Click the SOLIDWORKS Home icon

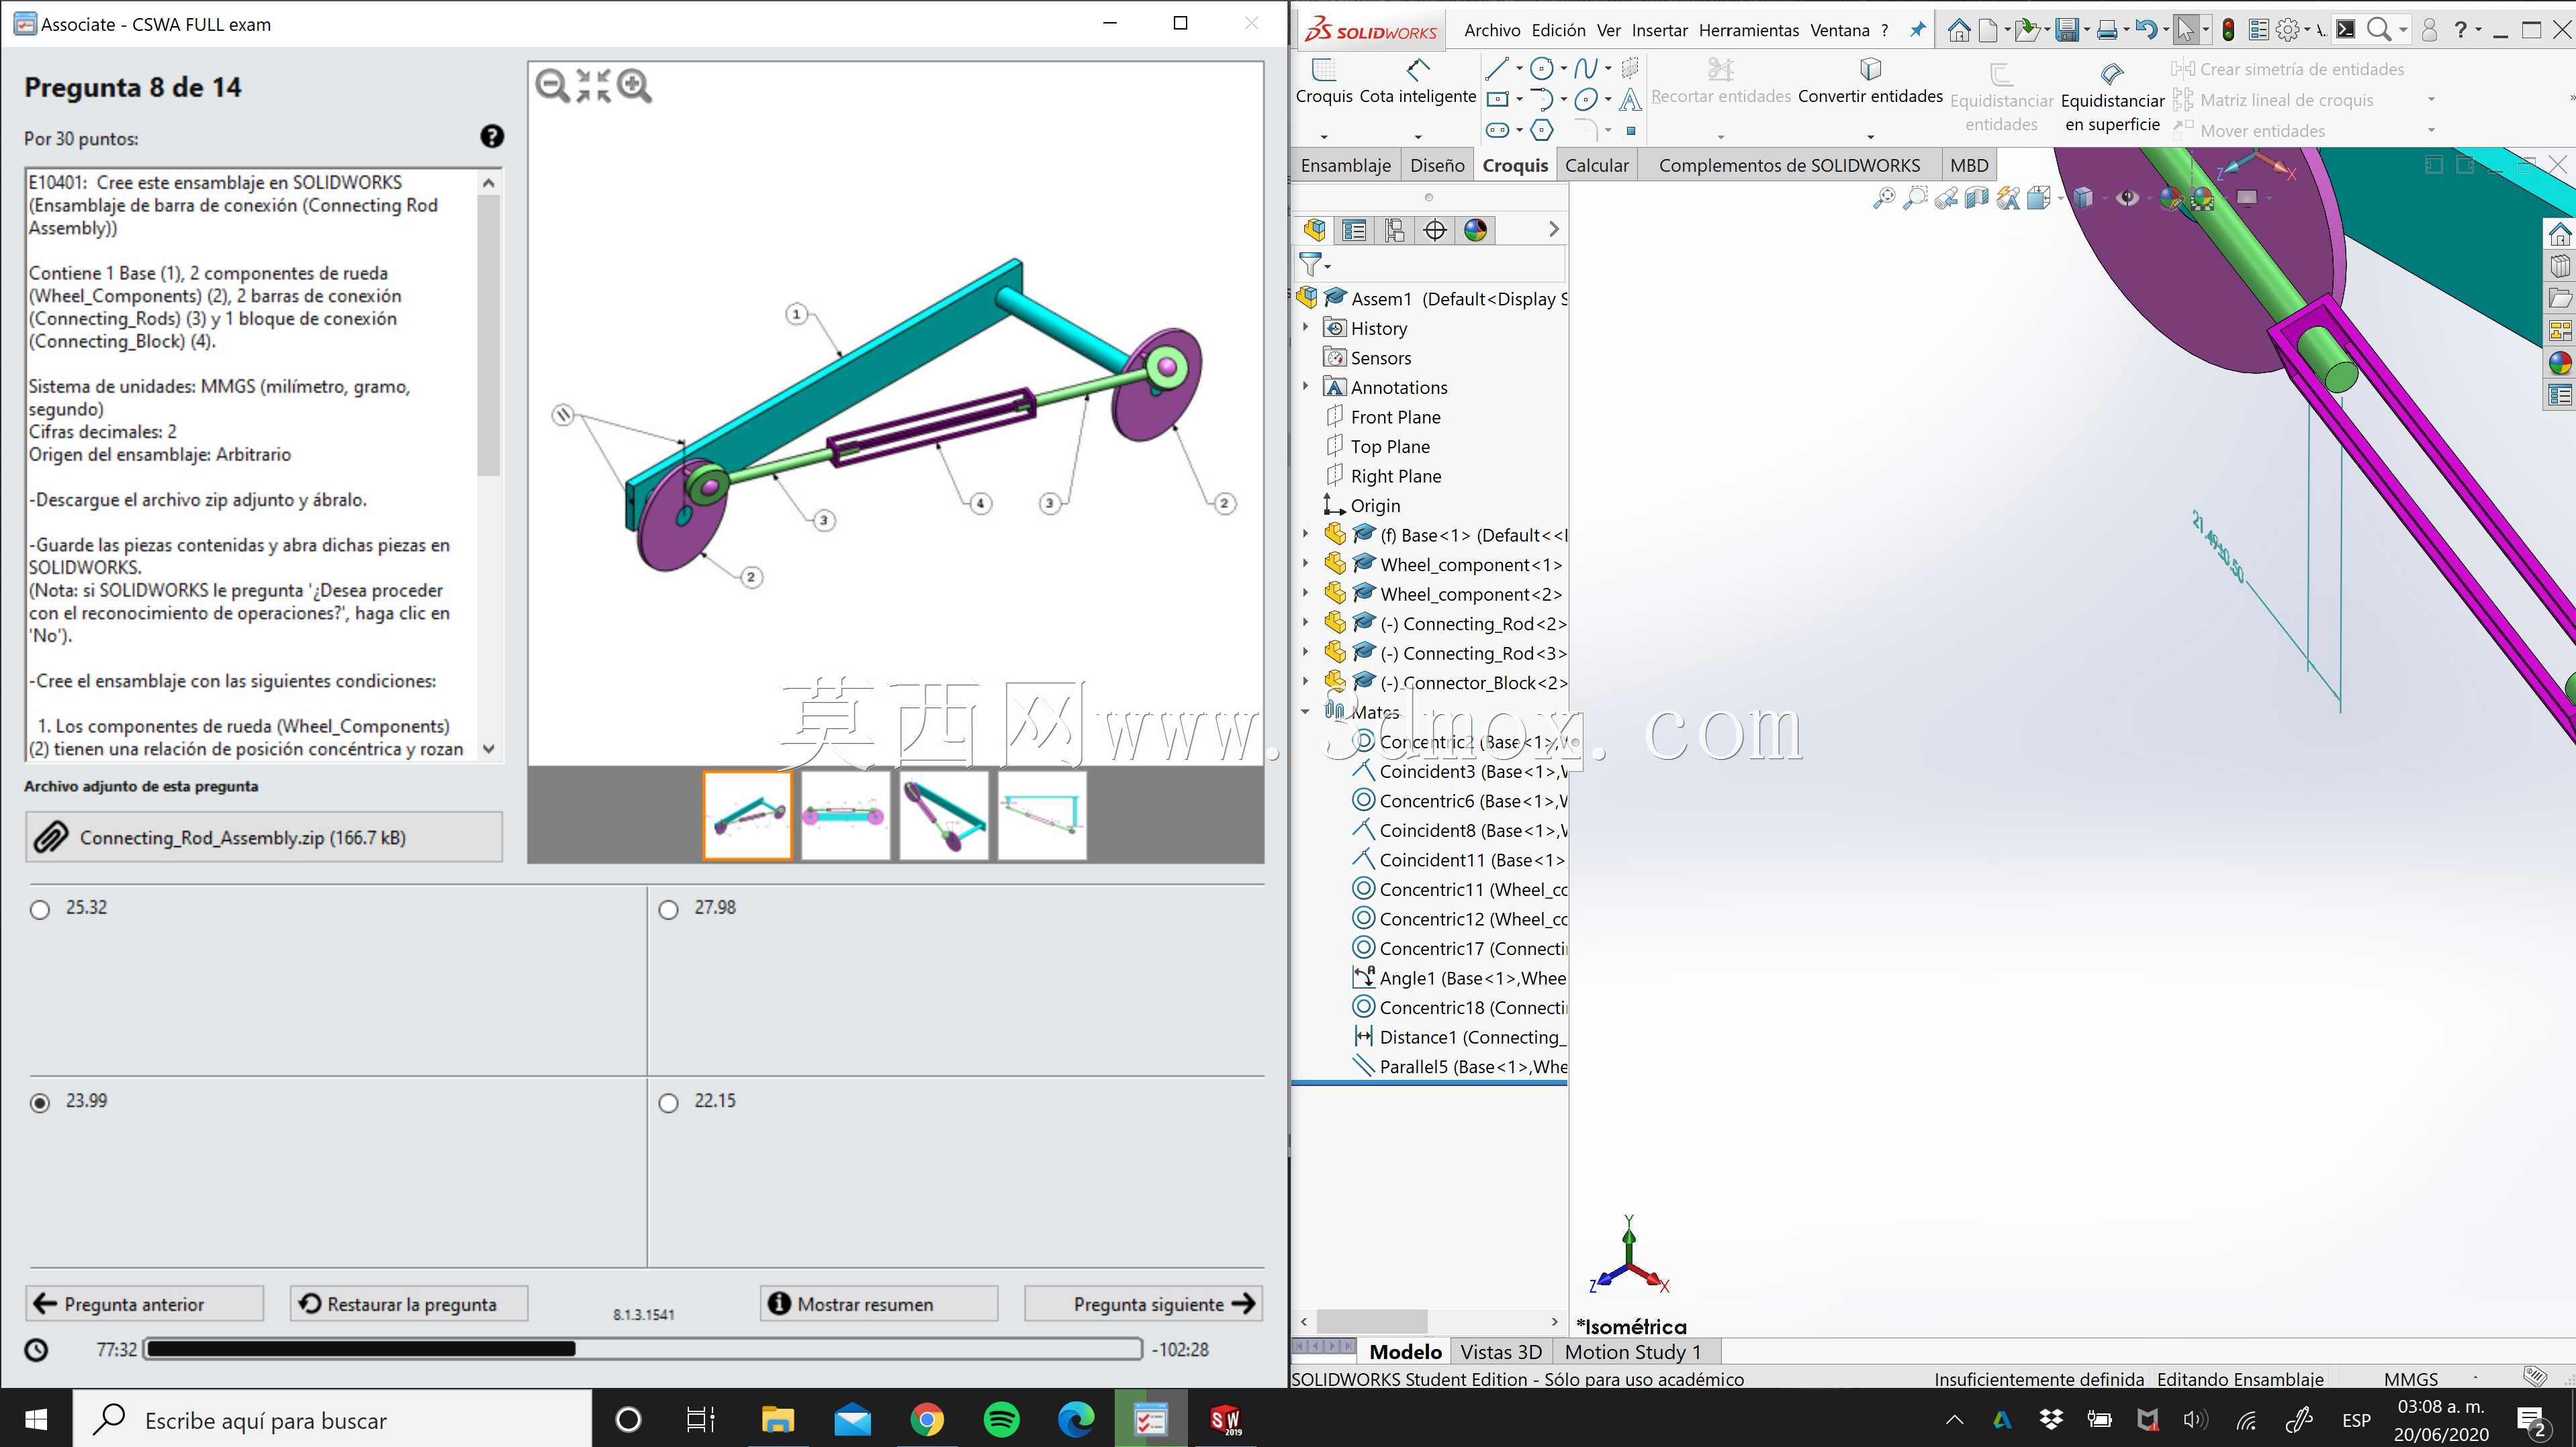tap(1958, 31)
